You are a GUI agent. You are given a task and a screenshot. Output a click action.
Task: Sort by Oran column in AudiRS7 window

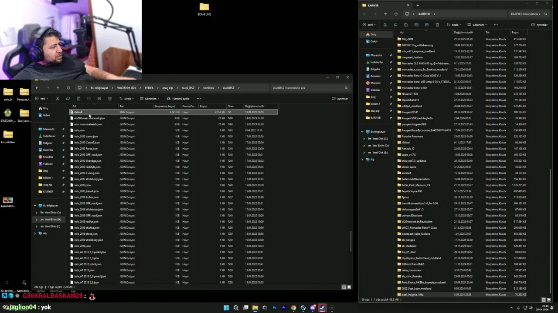coord(235,106)
